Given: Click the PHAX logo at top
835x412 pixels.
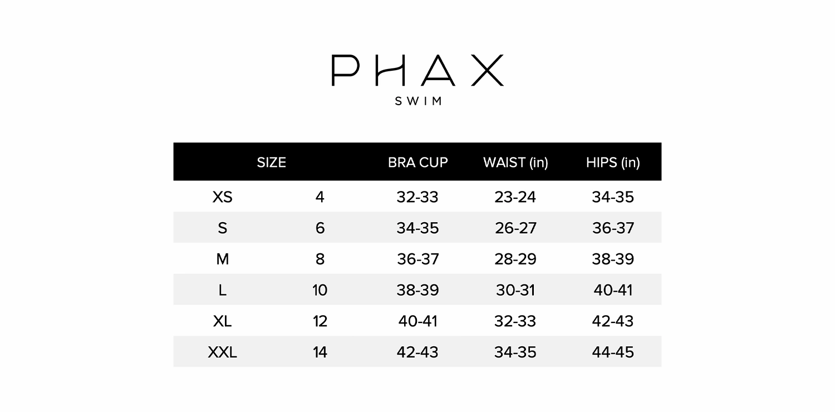Looking at the screenshot, I should point(417,70).
